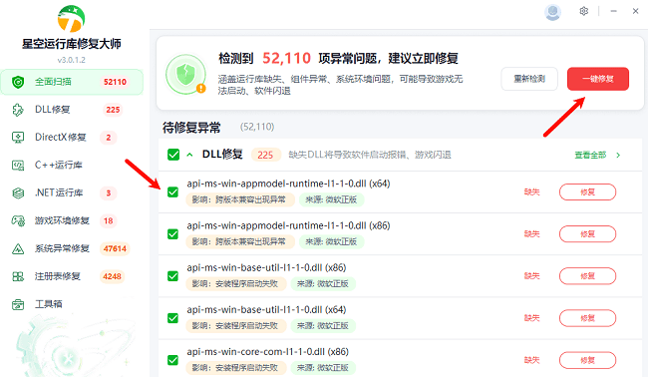This screenshot has height=377, width=648.
Task: Open C++运行库 sidebar item
Action: (x=72, y=166)
